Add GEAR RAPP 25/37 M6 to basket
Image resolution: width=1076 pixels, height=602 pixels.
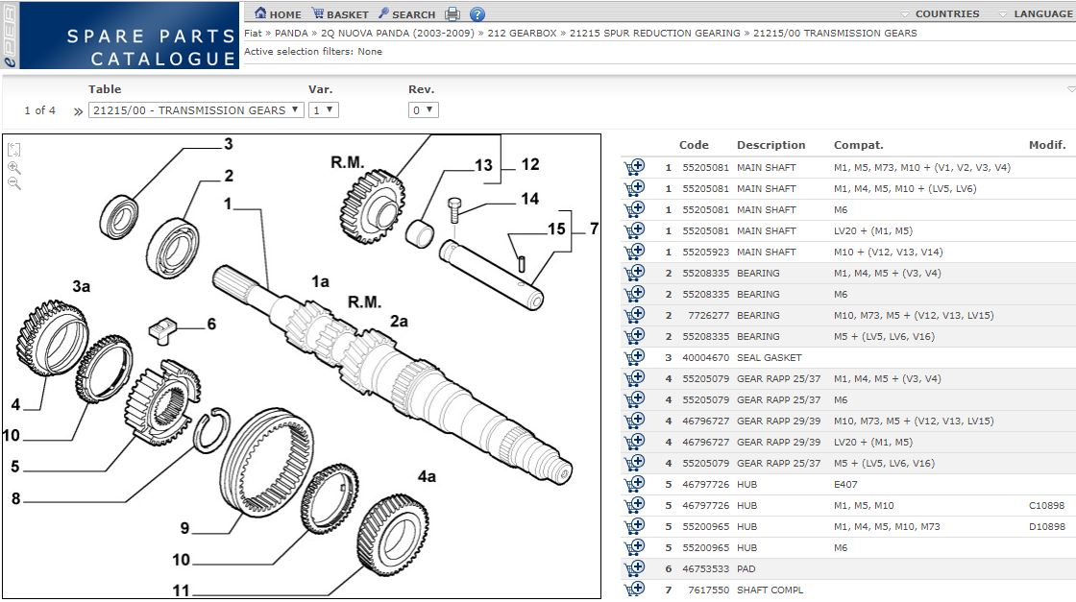click(x=634, y=399)
